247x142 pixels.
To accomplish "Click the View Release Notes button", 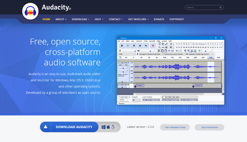I will click(x=175, y=127).
